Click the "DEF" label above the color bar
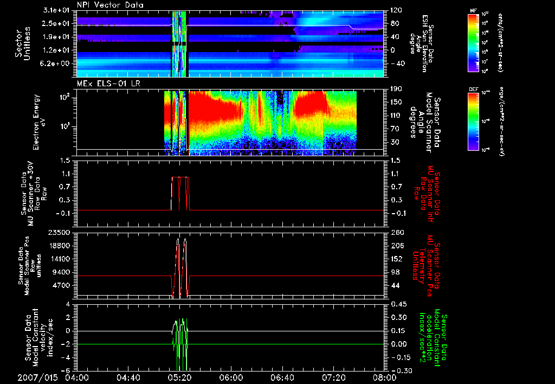Viewport: 555px width, 384px height. (x=474, y=89)
